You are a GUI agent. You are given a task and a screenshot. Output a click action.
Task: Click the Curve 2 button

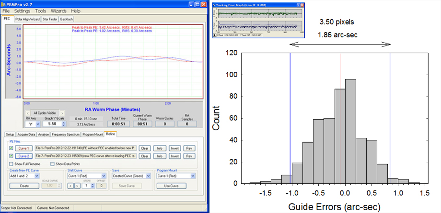click(24, 156)
